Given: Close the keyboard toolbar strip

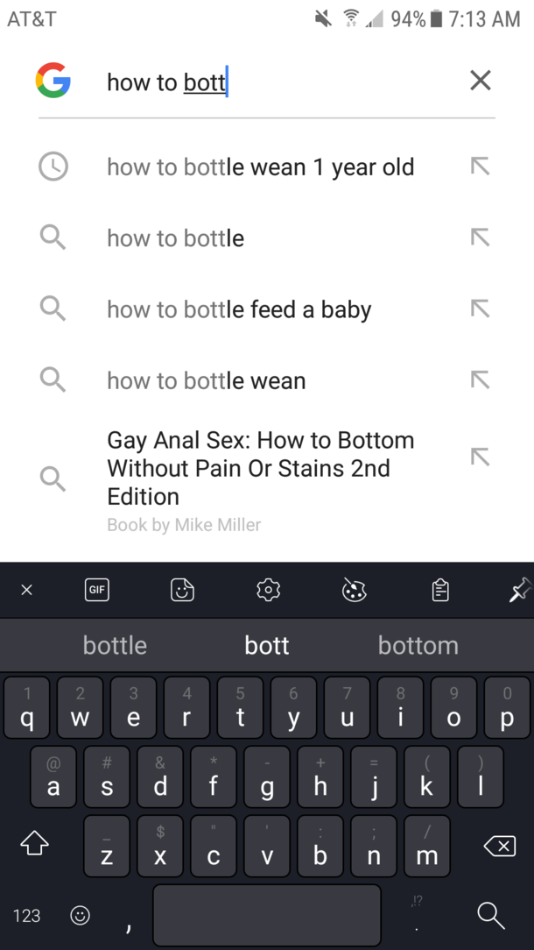Looking at the screenshot, I should [26, 591].
